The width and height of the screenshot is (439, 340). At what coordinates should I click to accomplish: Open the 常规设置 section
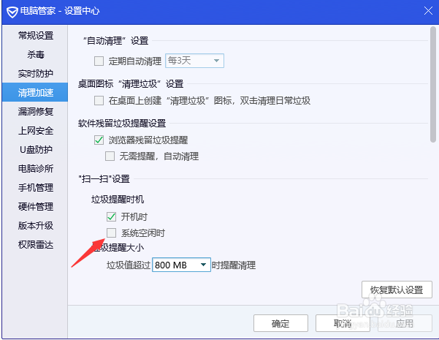click(36, 36)
